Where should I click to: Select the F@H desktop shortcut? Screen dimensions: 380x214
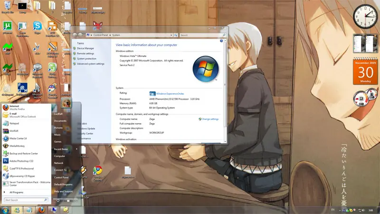click(x=22, y=89)
